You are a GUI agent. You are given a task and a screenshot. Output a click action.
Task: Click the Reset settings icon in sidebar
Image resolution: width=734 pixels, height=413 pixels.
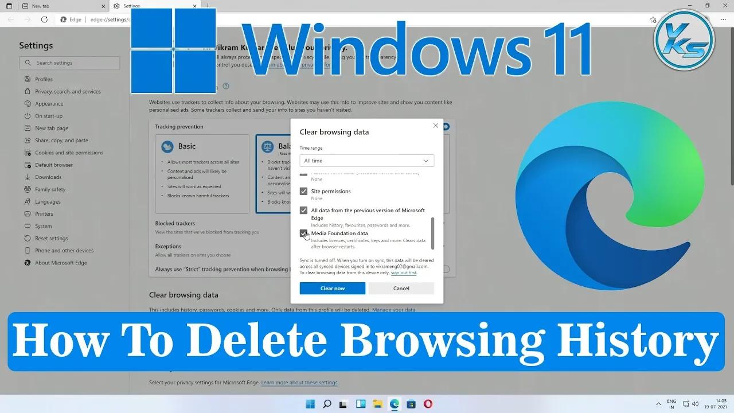28,238
